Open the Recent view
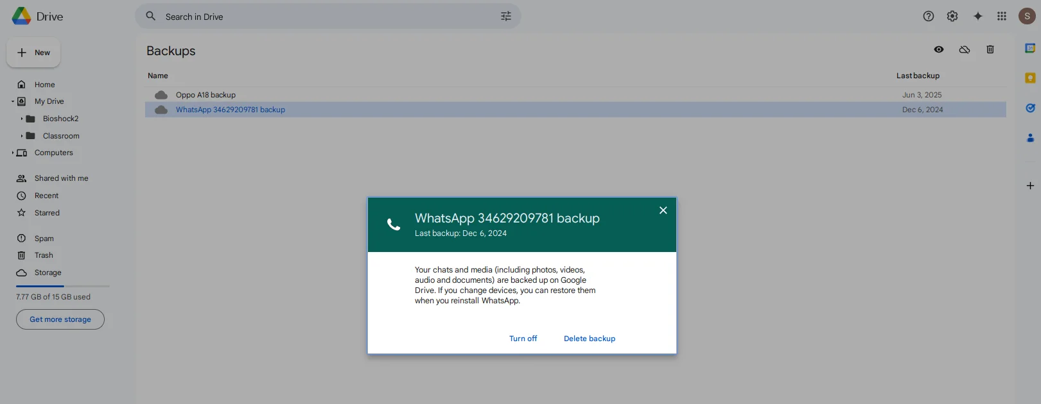The width and height of the screenshot is (1041, 404). [x=46, y=196]
